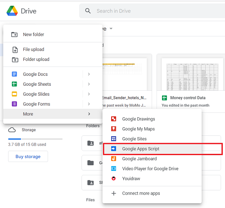Click the Youidraw app icon
This screenshot has width=225, height=208.
pos(113,179)
